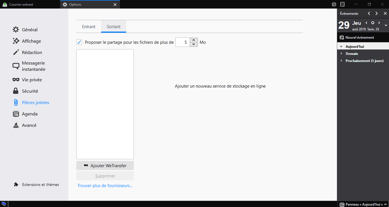Expand the Demain section
This screenshot has width=389, height=207.
341,53
